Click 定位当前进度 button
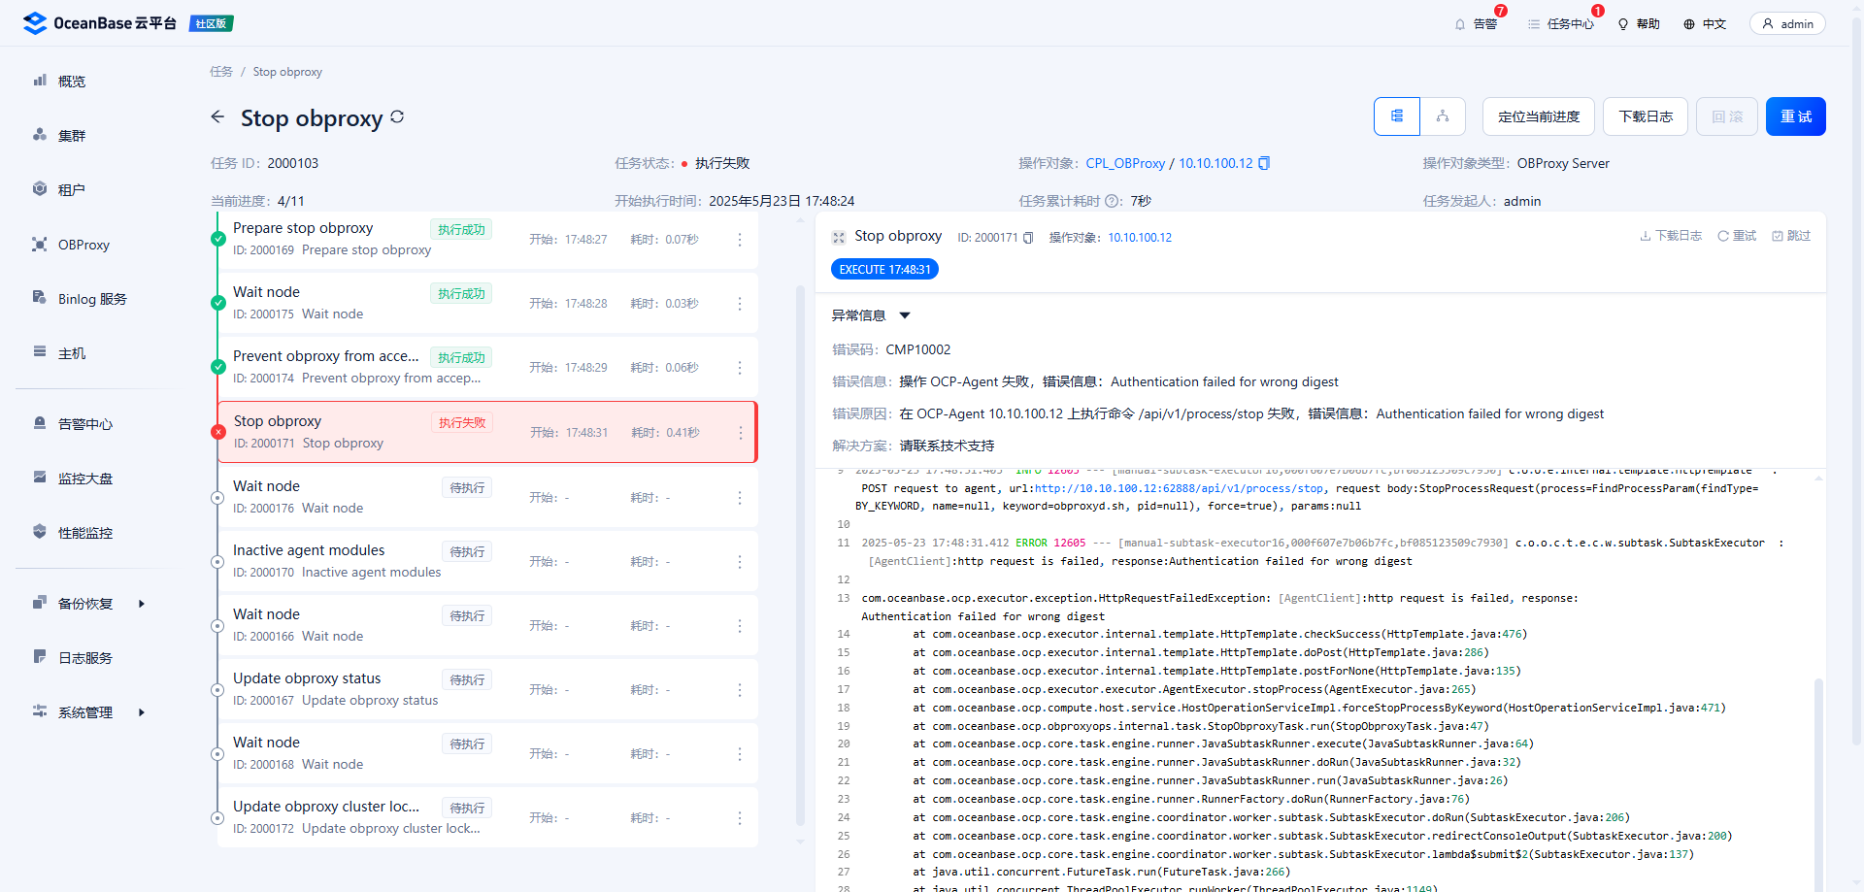1864x892 pixels. tap(1539, 116)
